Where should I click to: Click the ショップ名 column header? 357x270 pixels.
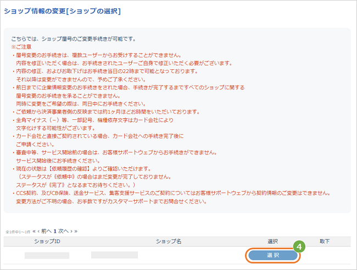coord(169,241)
